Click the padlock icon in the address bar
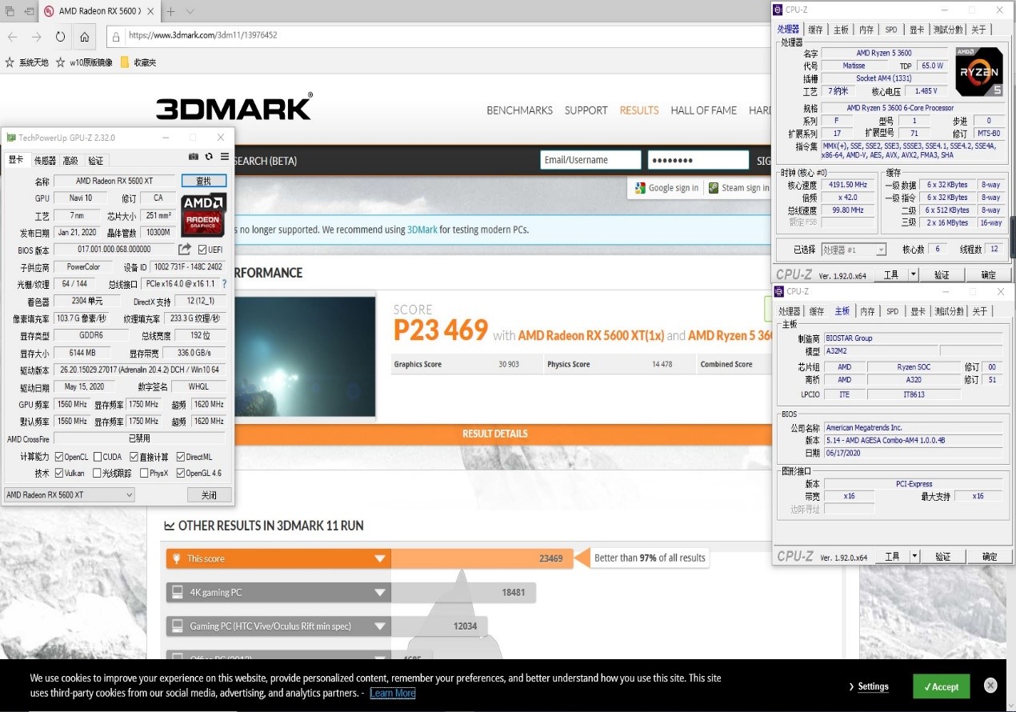 (116, 36)
